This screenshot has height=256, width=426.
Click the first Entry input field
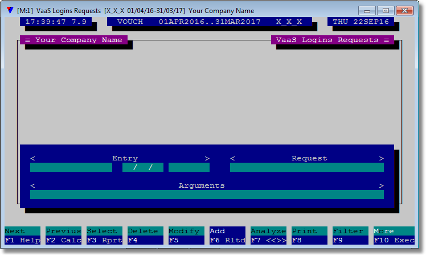click(71, 167)
